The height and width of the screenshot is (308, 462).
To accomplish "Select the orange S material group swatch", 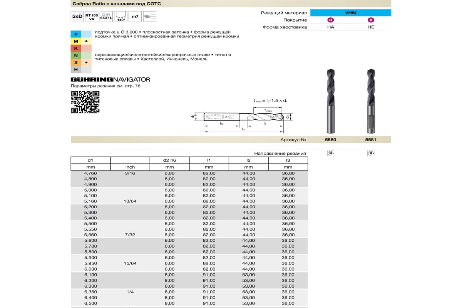I will [x=76, y=62].
